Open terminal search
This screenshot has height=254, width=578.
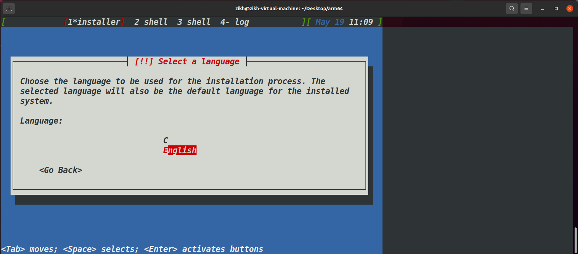coord(512,9)
